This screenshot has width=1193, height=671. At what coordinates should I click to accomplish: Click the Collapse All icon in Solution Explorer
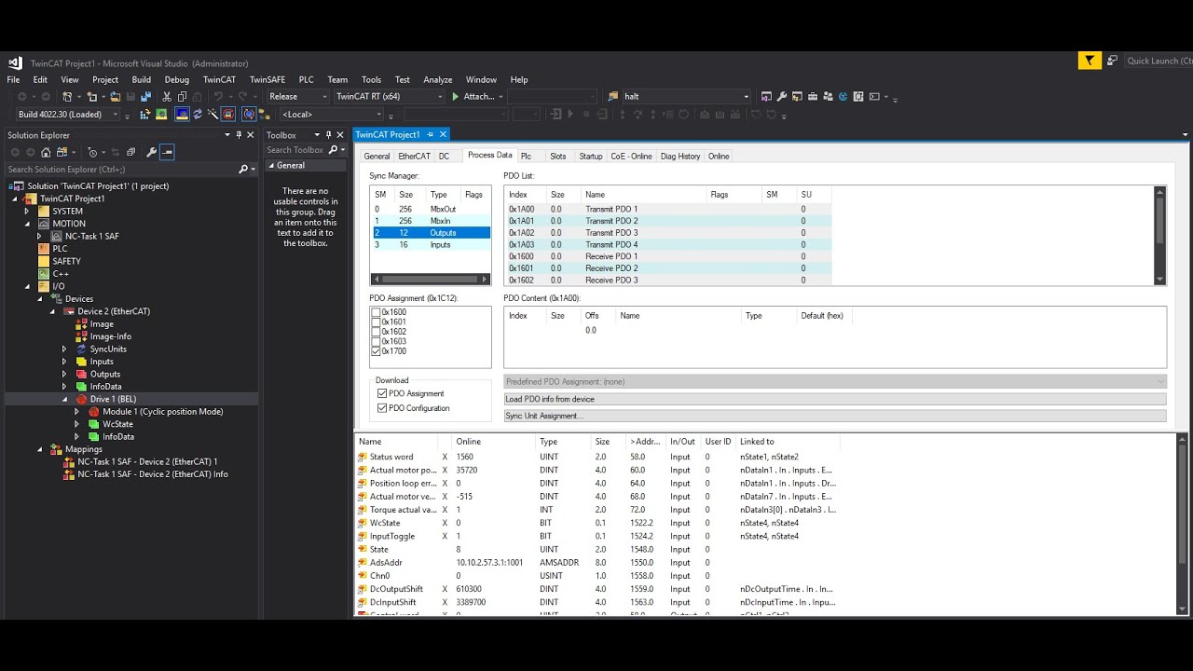coord(130,152)
